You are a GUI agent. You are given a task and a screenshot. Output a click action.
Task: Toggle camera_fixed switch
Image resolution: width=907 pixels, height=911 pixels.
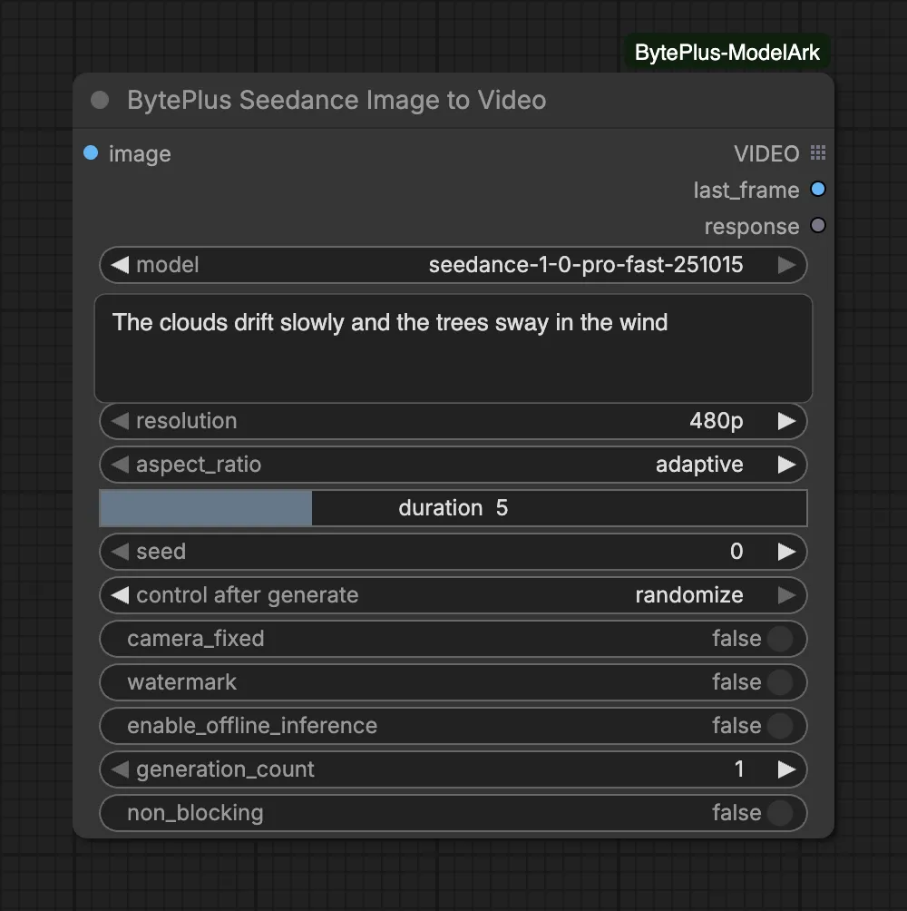coord(780,639)
